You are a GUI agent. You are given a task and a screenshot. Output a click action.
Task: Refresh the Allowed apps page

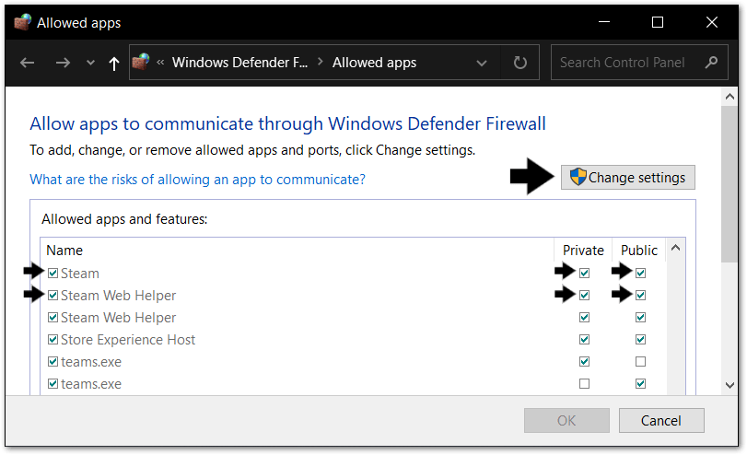pos(520,63)
